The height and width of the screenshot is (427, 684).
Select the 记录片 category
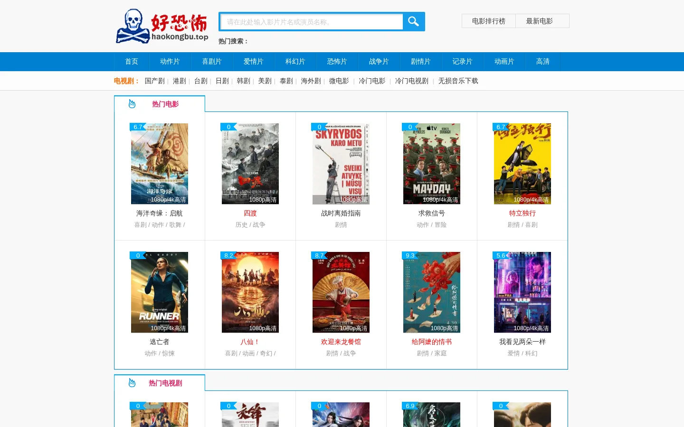coord(463,62)
